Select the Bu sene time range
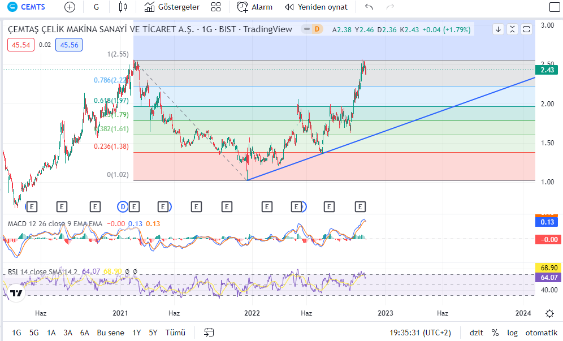The height and width of the screenshot is (341, 563). pyautogui.click(x=111, y=333)
